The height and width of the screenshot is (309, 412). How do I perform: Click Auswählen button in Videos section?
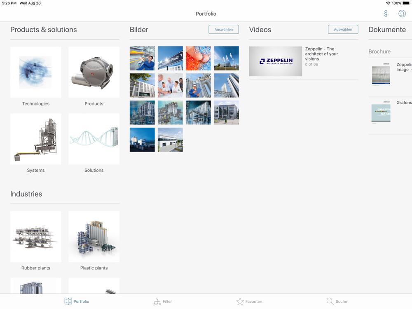343,29
